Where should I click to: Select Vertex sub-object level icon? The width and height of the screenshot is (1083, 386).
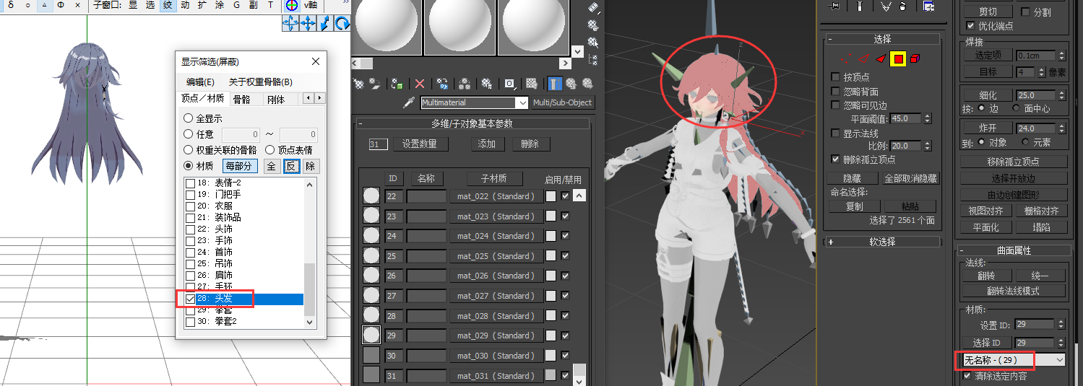[846, 59]
